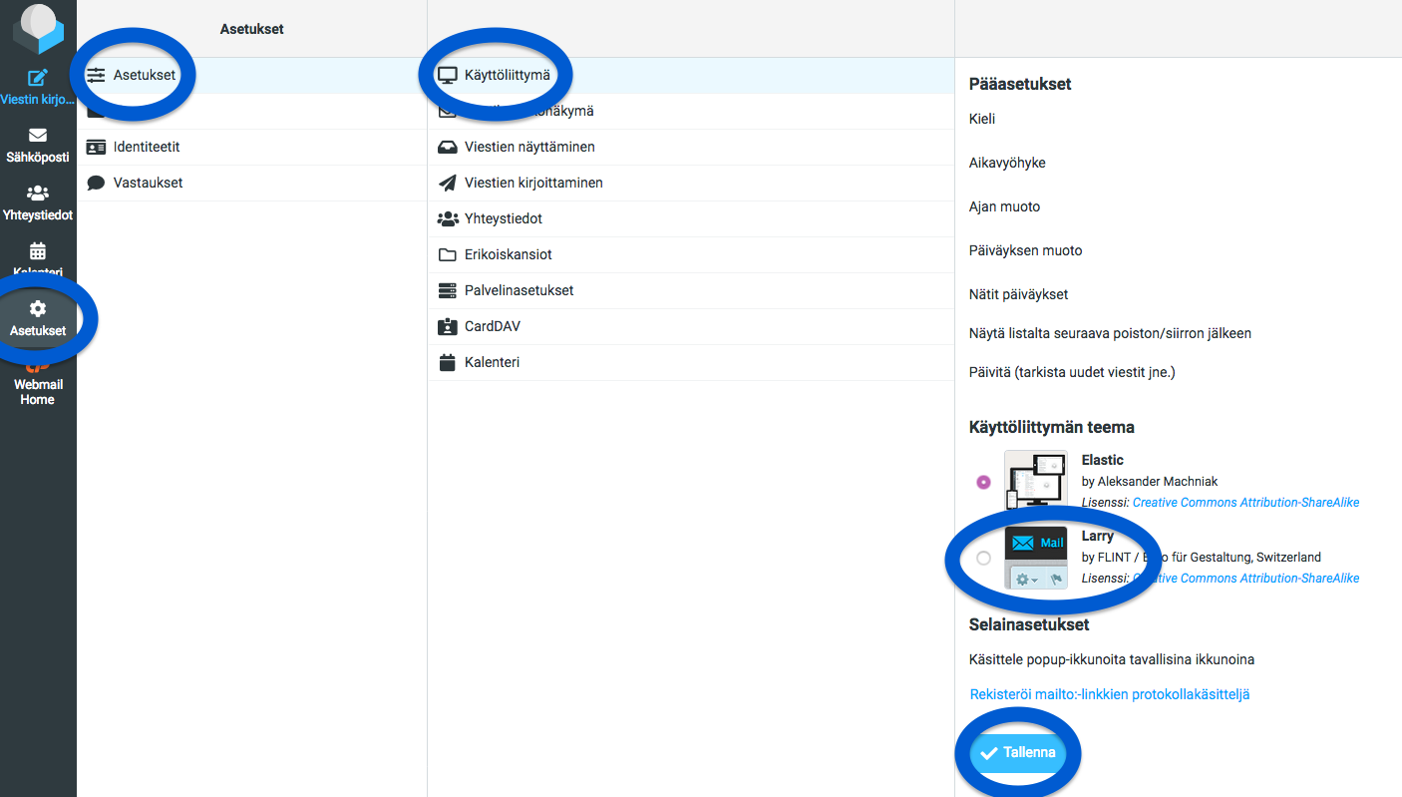
Task: Open Sähköposti mail envelope icon
Action: point(38,136)
